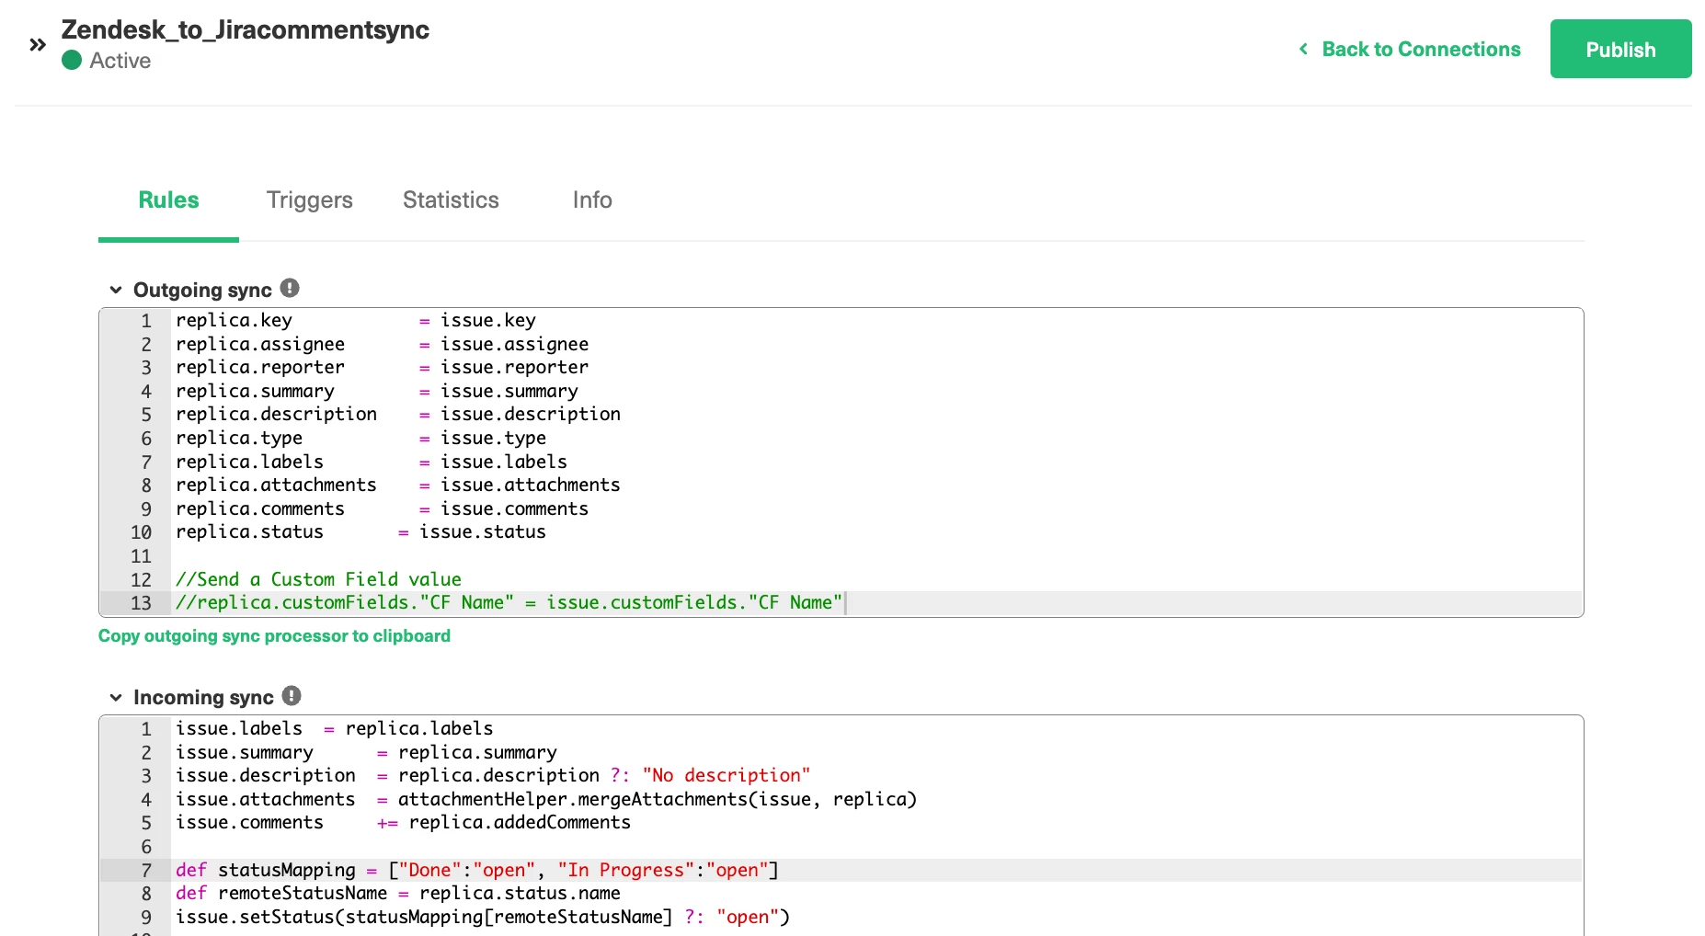Click the Outgoing sync info icon
This screenshot has width=1705, height=936.
click(290, 289)
